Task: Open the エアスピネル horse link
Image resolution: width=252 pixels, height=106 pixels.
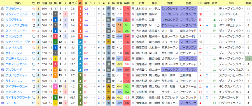Action: 14,92
